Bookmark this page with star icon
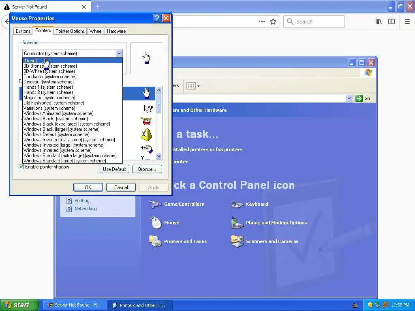This screenshot has width=415, height=311. [x=273, y=21]
